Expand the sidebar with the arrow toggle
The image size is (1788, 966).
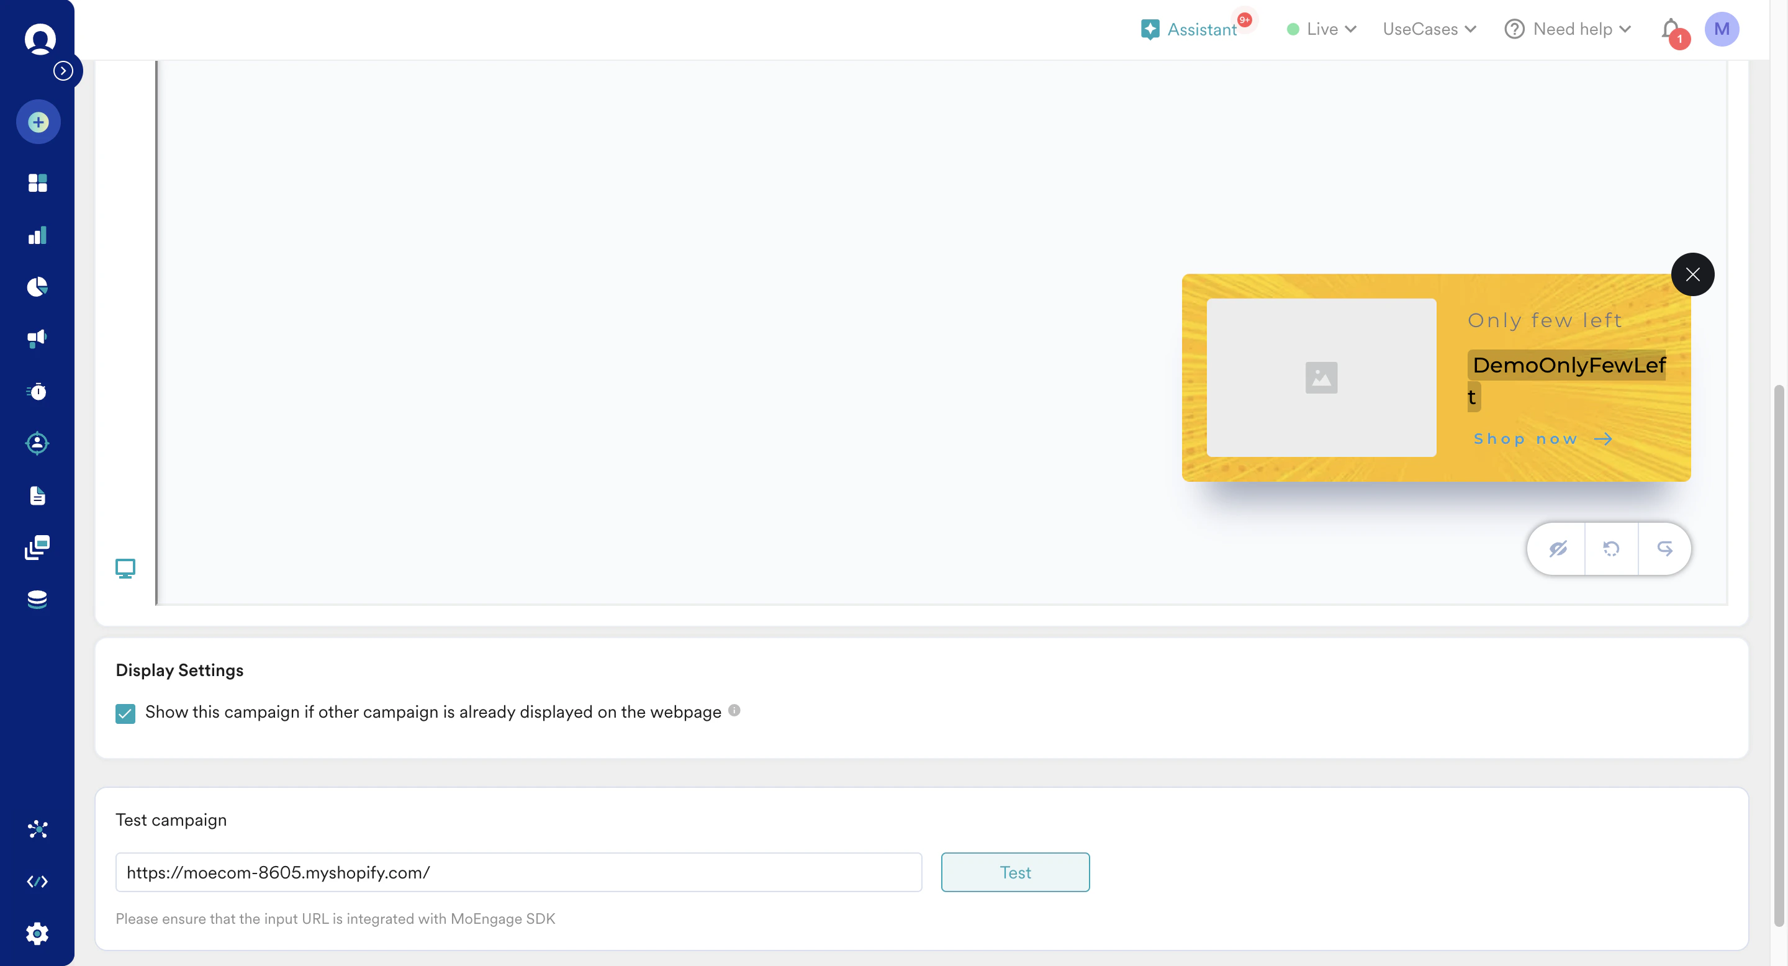click(x=63, y=71)
